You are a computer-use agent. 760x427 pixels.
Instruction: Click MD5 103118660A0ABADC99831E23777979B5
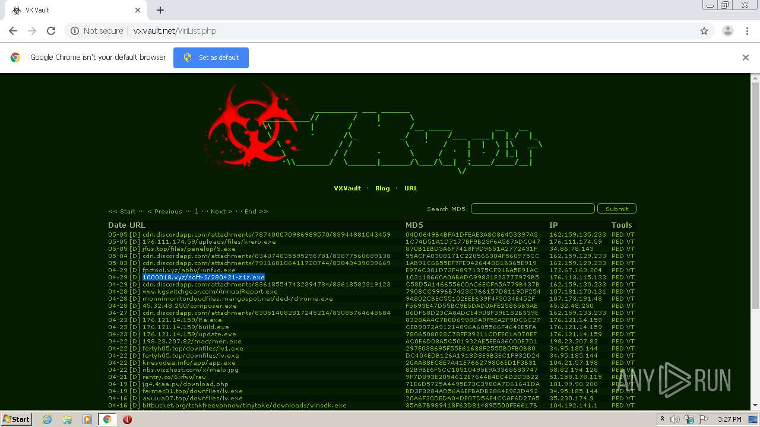click(x=473, y=278)
